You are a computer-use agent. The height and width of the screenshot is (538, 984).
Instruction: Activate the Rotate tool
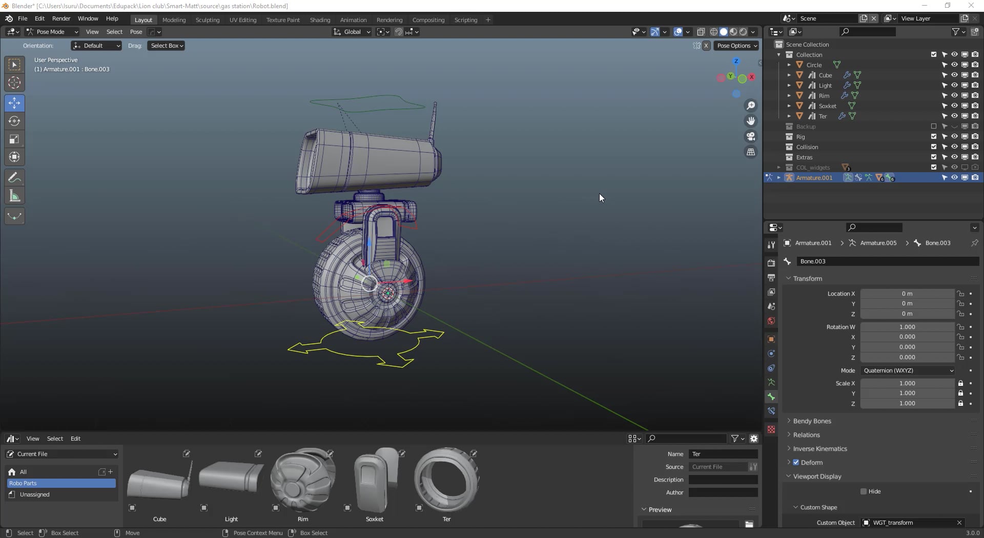pyautogui.click(x=14, y=121)
